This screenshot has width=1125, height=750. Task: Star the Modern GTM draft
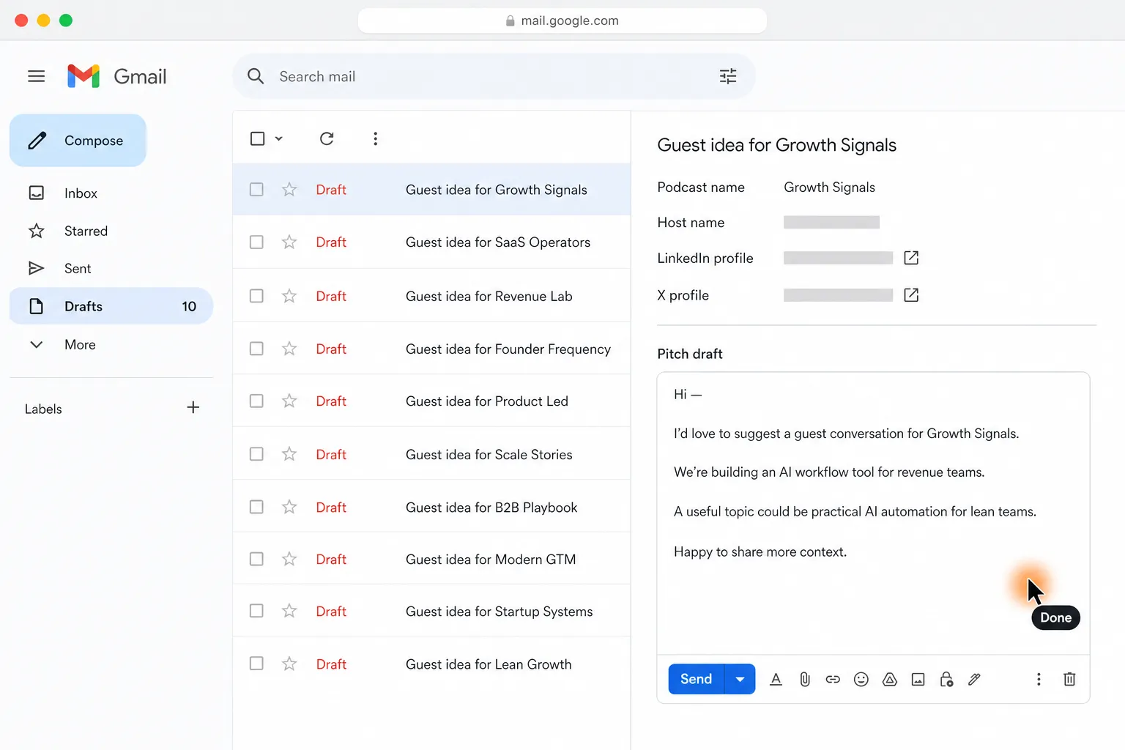point(289,559)
